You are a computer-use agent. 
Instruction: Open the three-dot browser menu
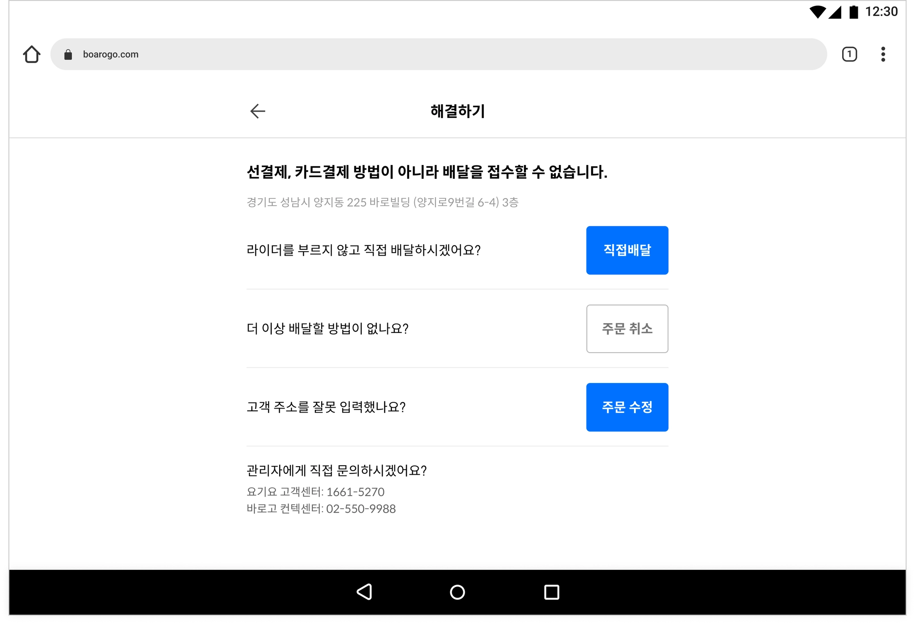pos(883,54)
